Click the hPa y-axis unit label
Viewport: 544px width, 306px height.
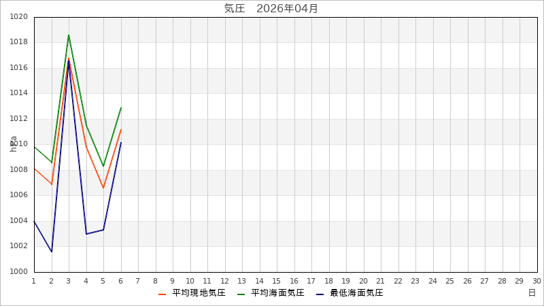14,143
